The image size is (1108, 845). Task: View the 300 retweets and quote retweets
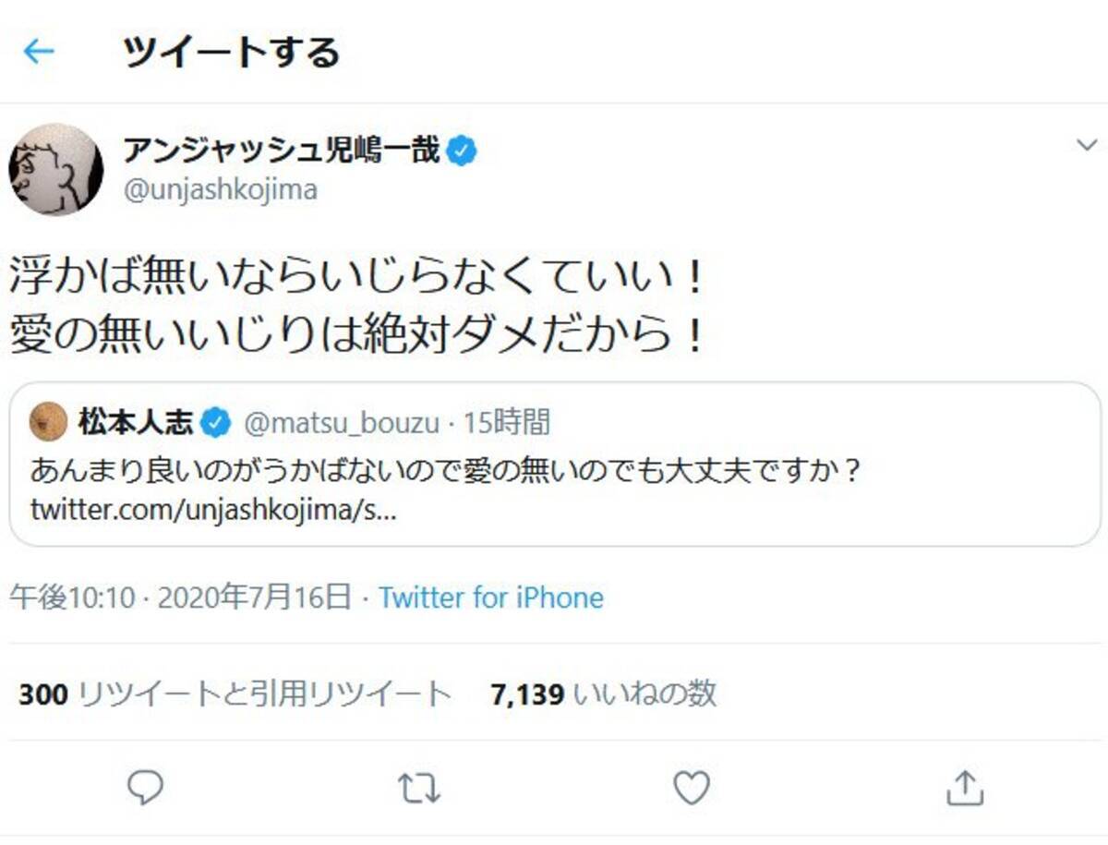pyautogui.click(x=235, y=694)
